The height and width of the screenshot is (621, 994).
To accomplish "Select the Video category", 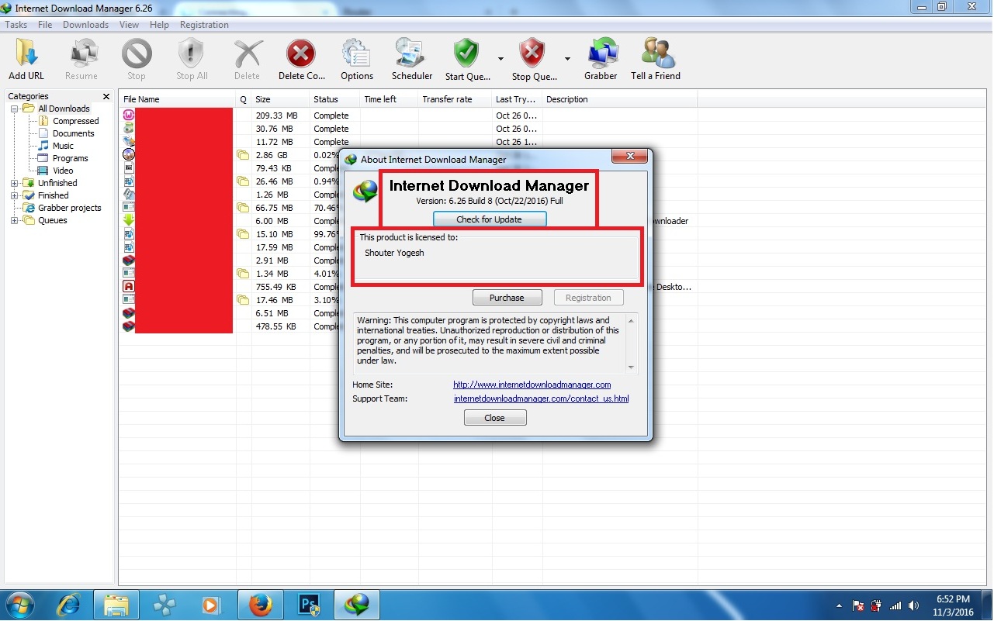I will point(63,171).
